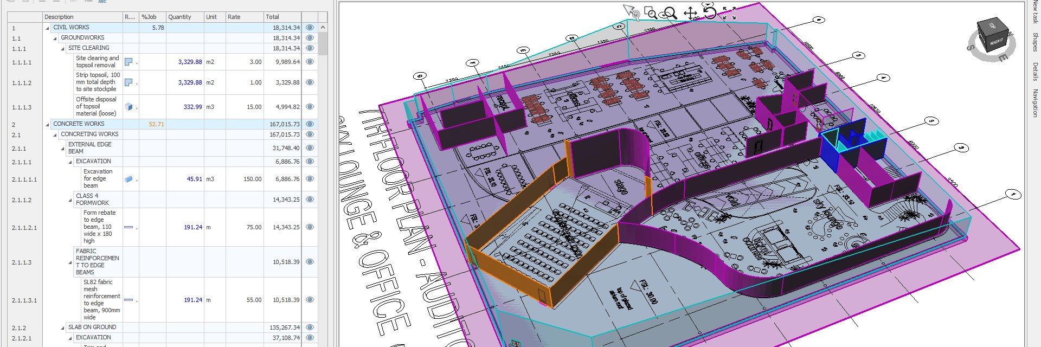Click the Rate column header

point(245,17)
